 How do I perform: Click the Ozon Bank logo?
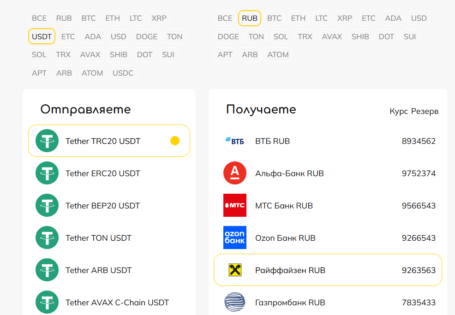[x=234, y=238]
